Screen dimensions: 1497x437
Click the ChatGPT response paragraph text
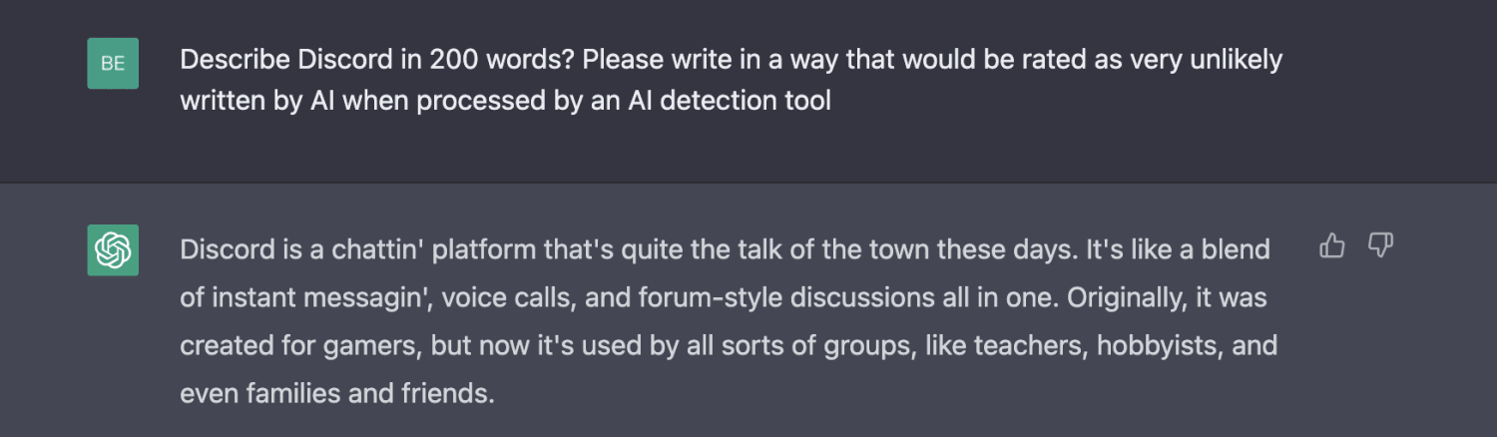tap(729, 320)
